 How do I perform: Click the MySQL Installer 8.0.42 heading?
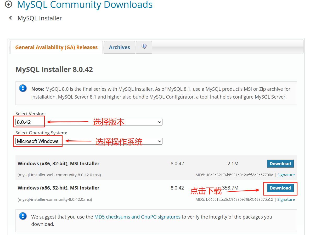(x=54, y=70)
